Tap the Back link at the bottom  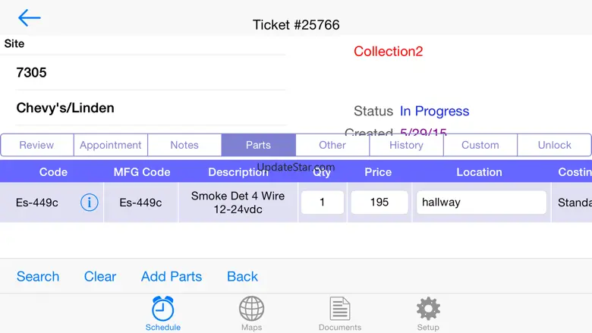tap(243, 277)
